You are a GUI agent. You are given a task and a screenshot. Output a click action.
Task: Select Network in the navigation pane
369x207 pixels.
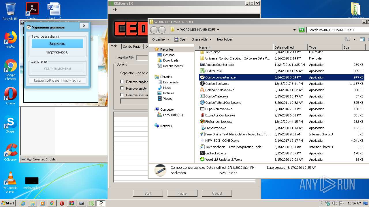[x=166, y=126]
